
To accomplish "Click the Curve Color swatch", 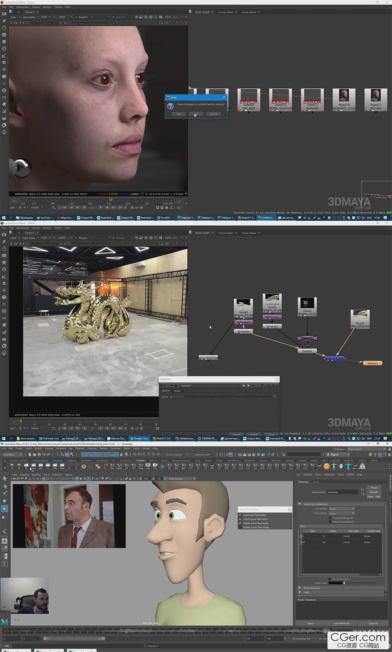I will click(x=336, y=583).
